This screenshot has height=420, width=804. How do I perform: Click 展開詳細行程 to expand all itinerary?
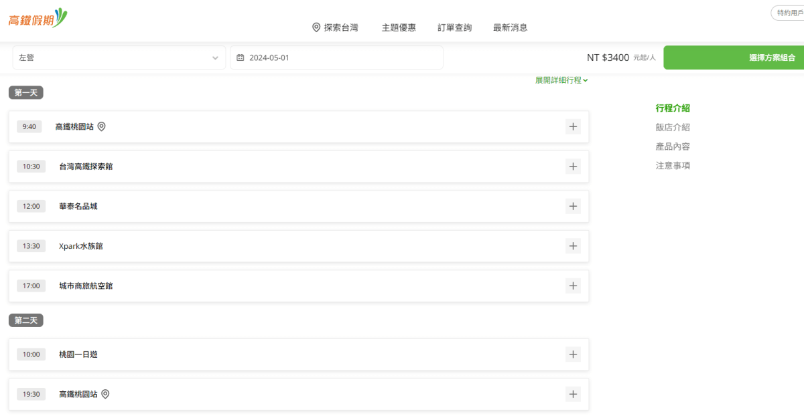pos(561,80)
